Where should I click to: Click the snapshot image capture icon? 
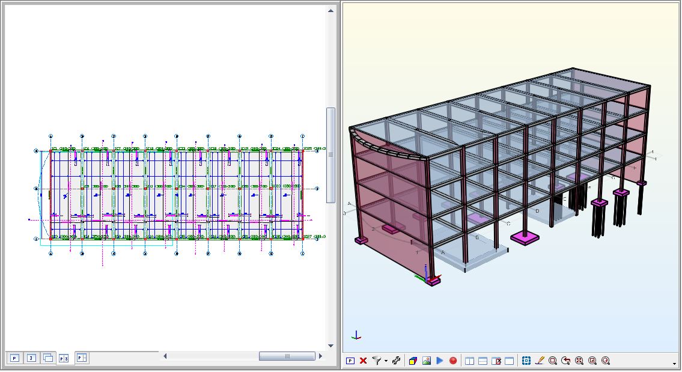pyautogui.click(x=426, y=361)
